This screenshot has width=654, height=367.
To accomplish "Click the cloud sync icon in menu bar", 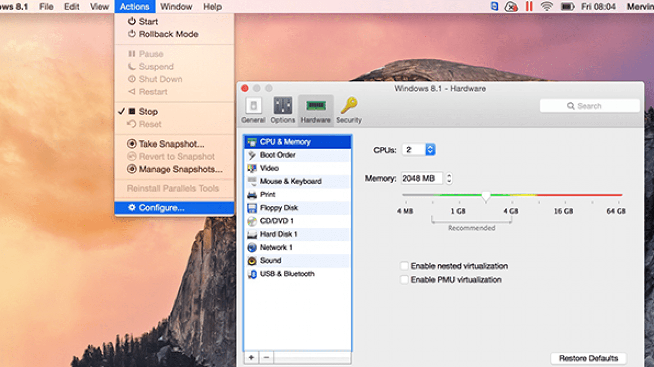I will point(511,7).
